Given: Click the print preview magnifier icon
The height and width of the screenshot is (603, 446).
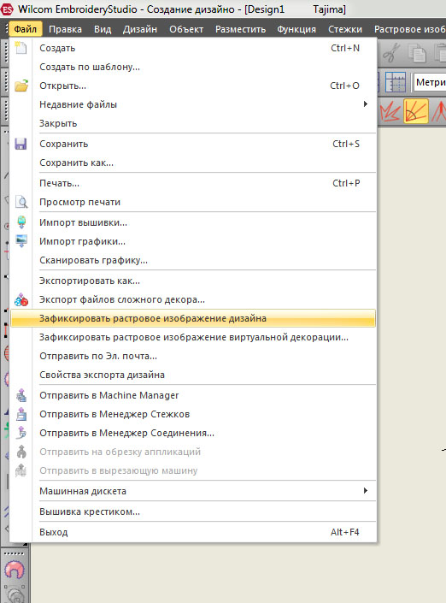Looking at the screenshot, I should click(x=21, y=202).
